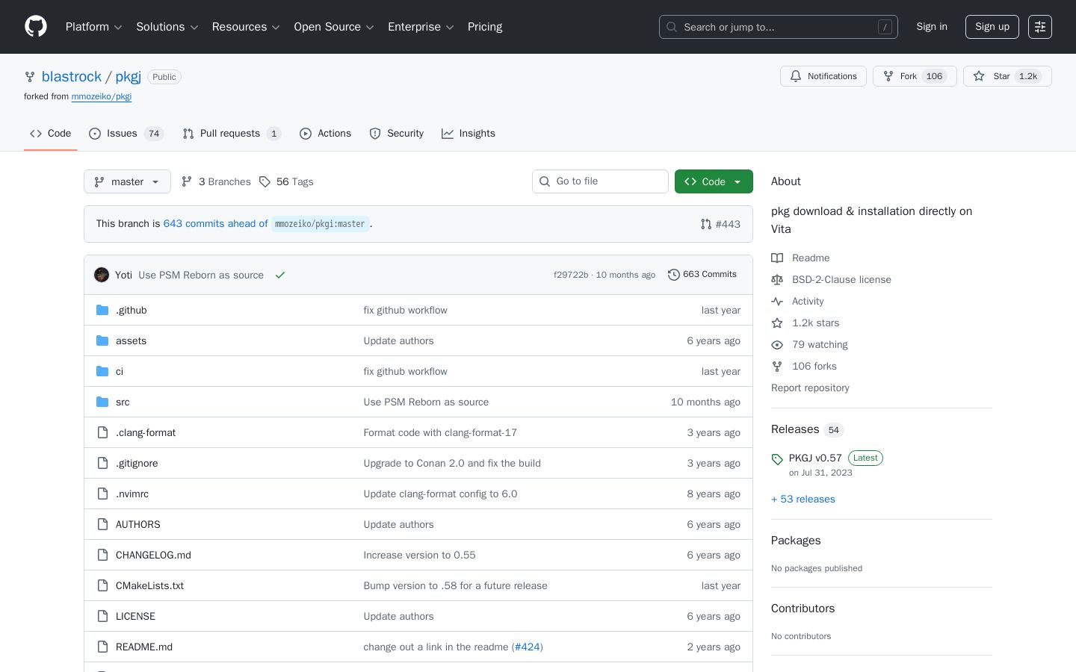Open the src folder

point(123,402)
